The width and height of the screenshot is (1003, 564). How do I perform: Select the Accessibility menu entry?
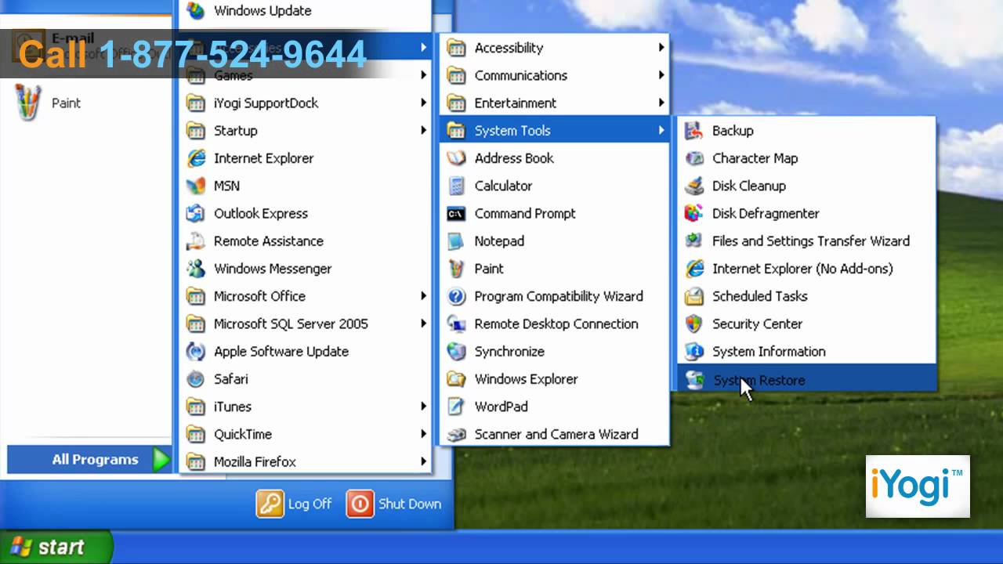[x=555, y=48]
